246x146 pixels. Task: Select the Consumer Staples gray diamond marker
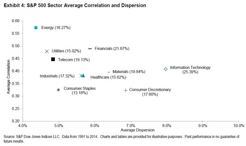(x=58, y=90)
